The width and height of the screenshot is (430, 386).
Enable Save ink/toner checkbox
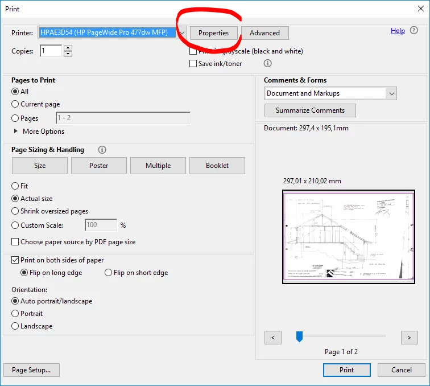click(x=193, y=63)
